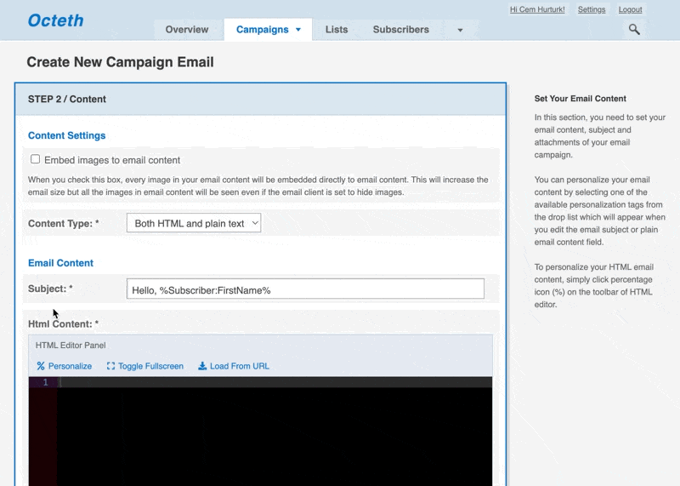680x486 pixels.
Task: Go to the Lists tab
Action: click(x=337, y=30)
